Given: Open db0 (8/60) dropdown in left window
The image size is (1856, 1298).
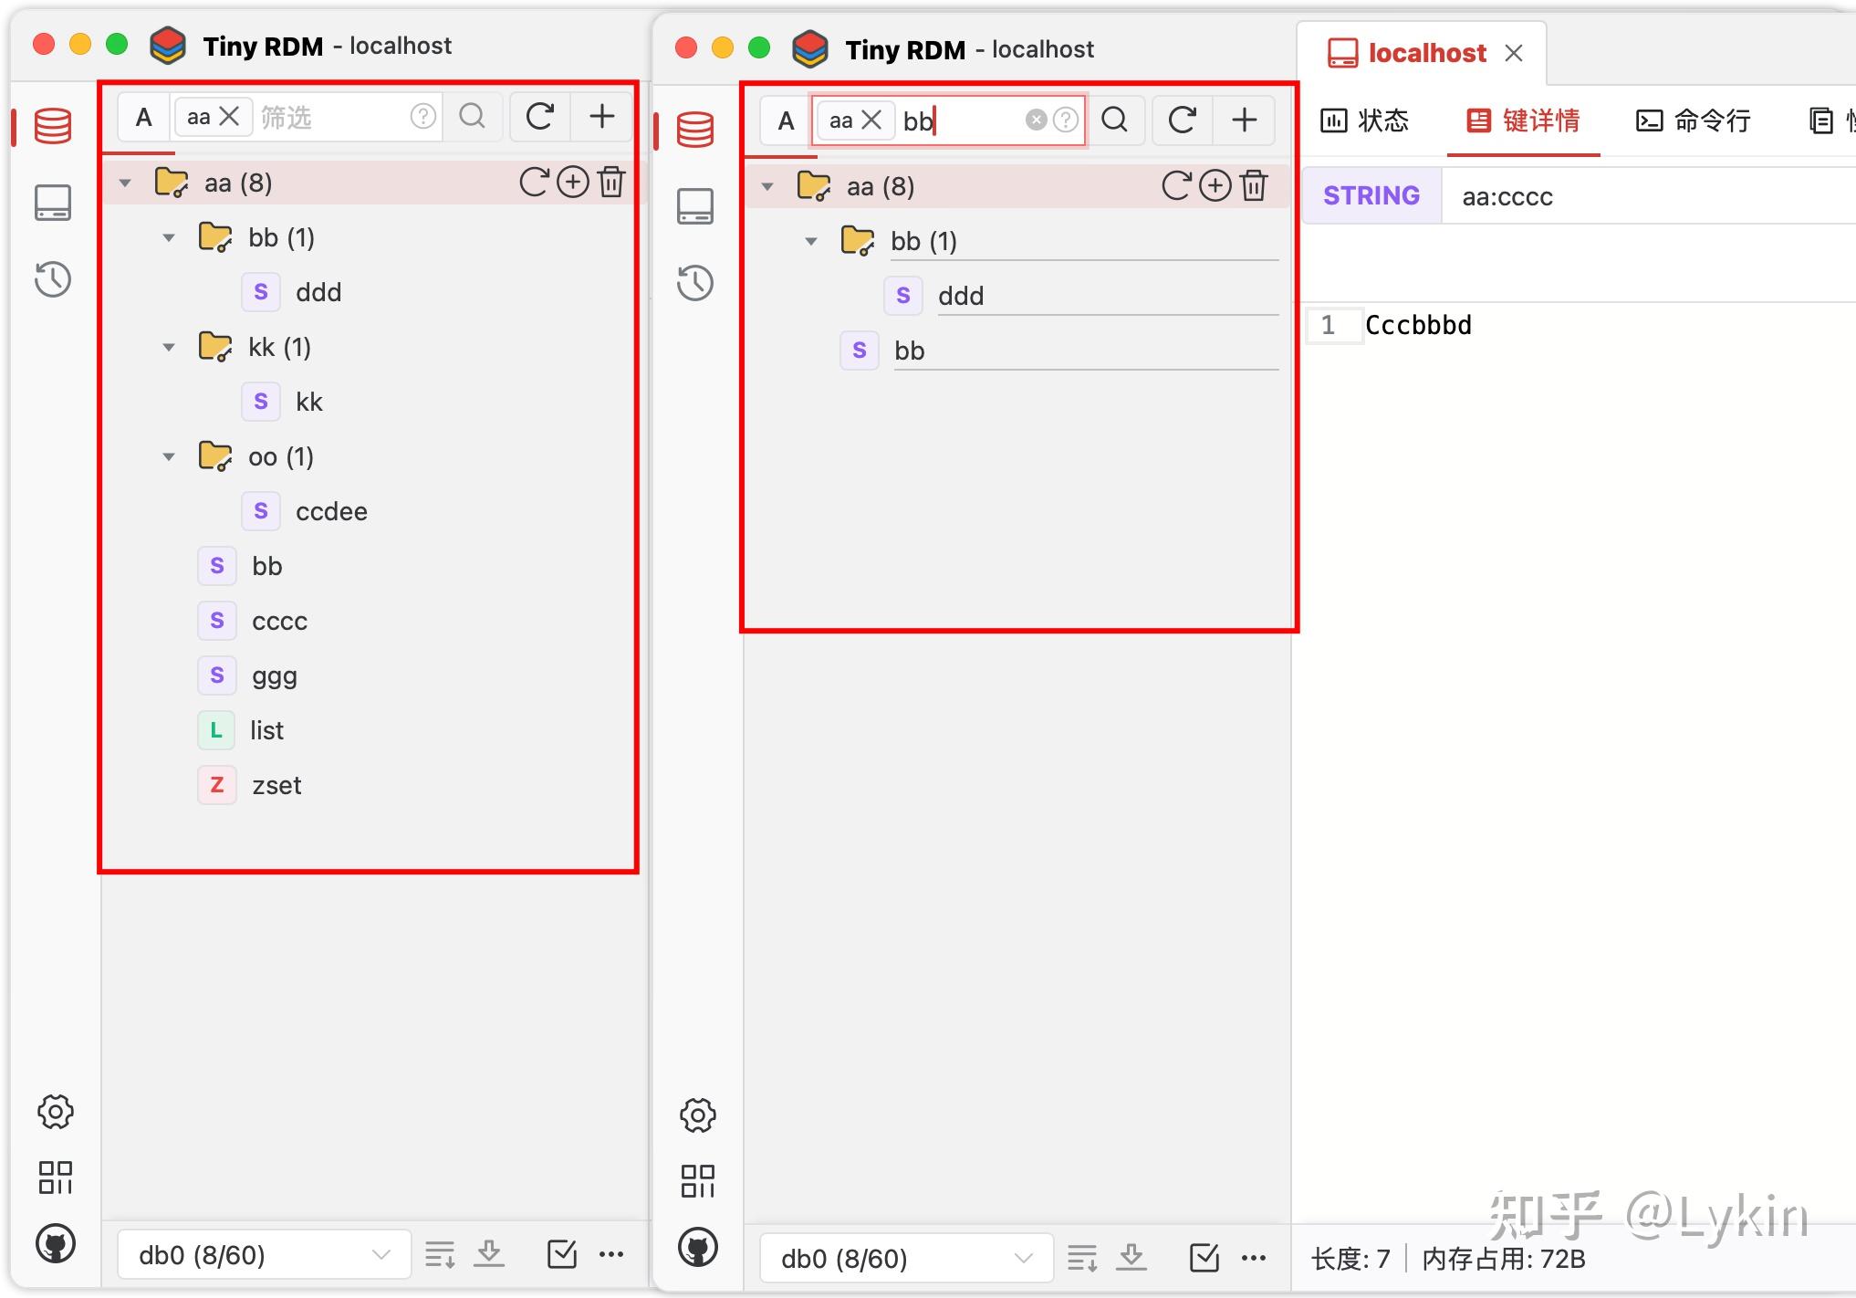Looking at the screenshot, I should 264,1255.
